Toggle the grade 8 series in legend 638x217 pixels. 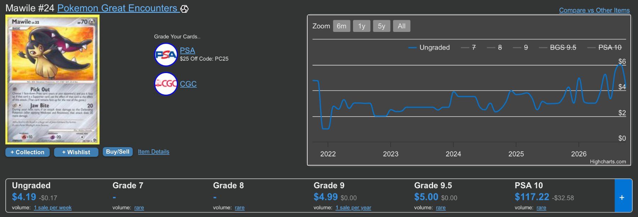coord(494,48)
